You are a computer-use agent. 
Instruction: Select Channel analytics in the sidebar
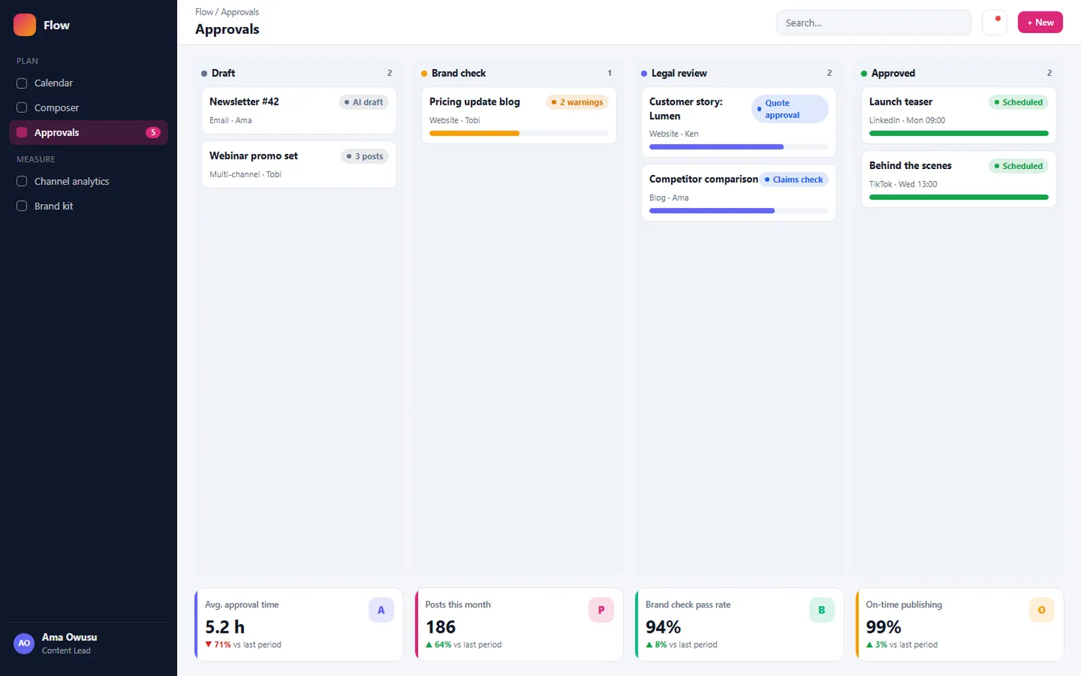pos(89,181)
